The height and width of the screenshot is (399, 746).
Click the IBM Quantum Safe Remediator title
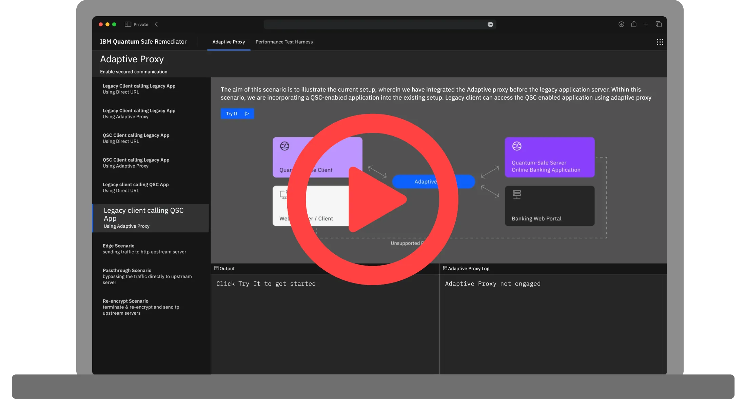click(x=143, y=42)
